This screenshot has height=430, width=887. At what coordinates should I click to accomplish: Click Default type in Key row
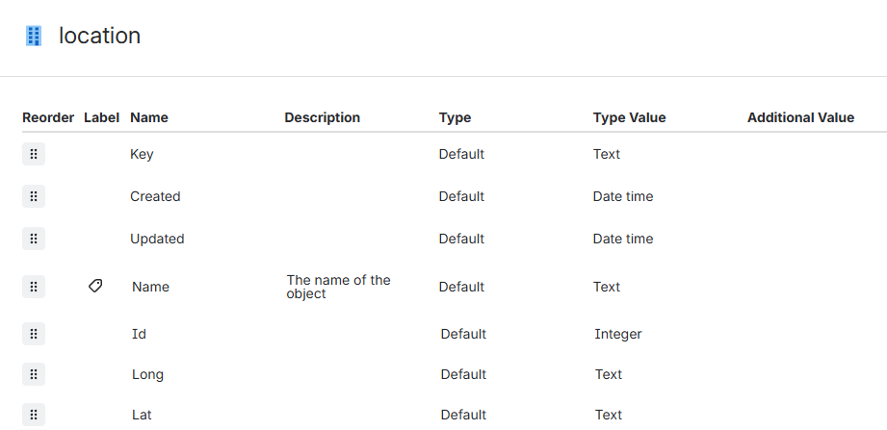pyautogui.click(x=461, y=154)
